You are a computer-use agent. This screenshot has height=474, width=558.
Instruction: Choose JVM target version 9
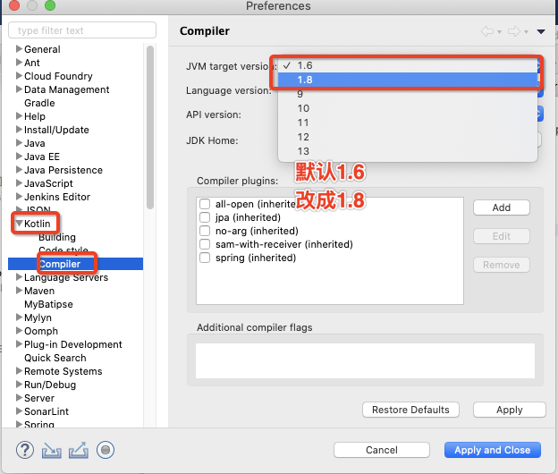tap(407, 94)
